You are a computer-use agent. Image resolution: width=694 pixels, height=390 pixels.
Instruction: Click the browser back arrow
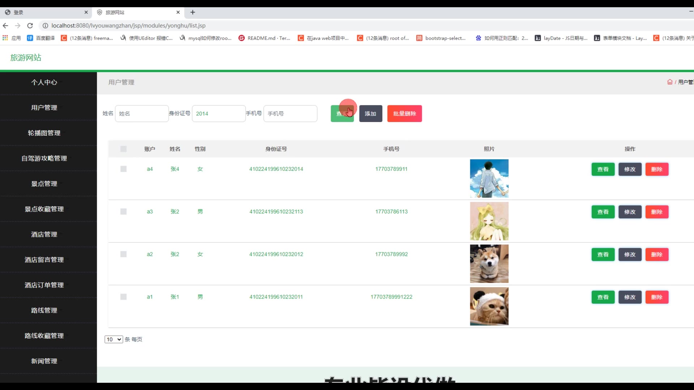pos(5,26)
